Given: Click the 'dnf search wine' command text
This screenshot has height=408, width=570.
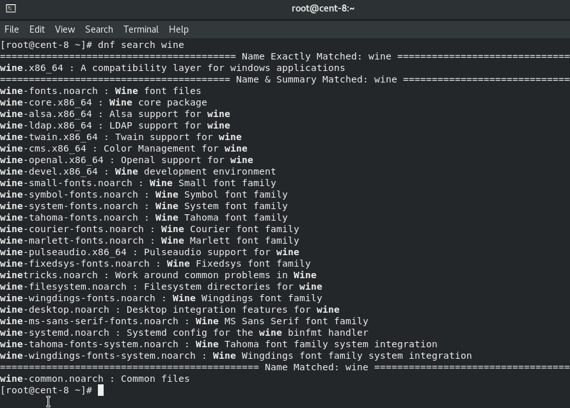Looking at the screenshot, I should tap(141, 45).
